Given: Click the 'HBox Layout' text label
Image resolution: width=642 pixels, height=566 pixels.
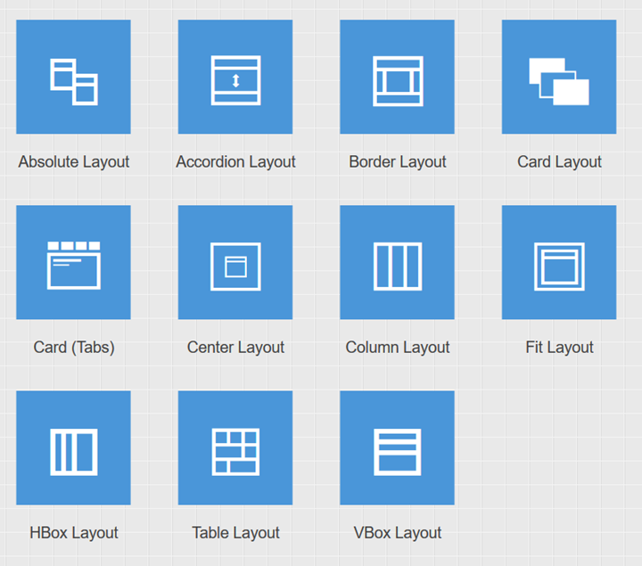Looking at the screenshot, I should [74, 533].
